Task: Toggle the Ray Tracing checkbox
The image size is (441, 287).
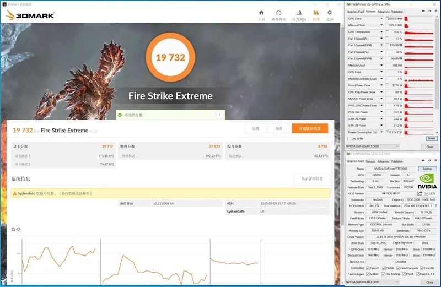Action: [383, 274]
